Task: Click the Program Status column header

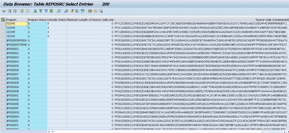Action: [x=37, y=20]
